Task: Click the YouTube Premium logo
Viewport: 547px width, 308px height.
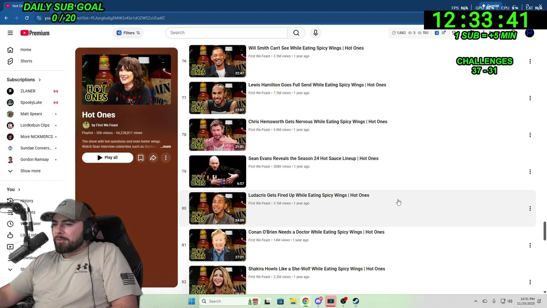Action: 35,33
